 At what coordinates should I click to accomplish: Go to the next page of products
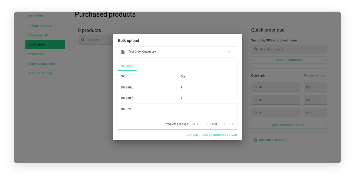[x=233, y=124]
